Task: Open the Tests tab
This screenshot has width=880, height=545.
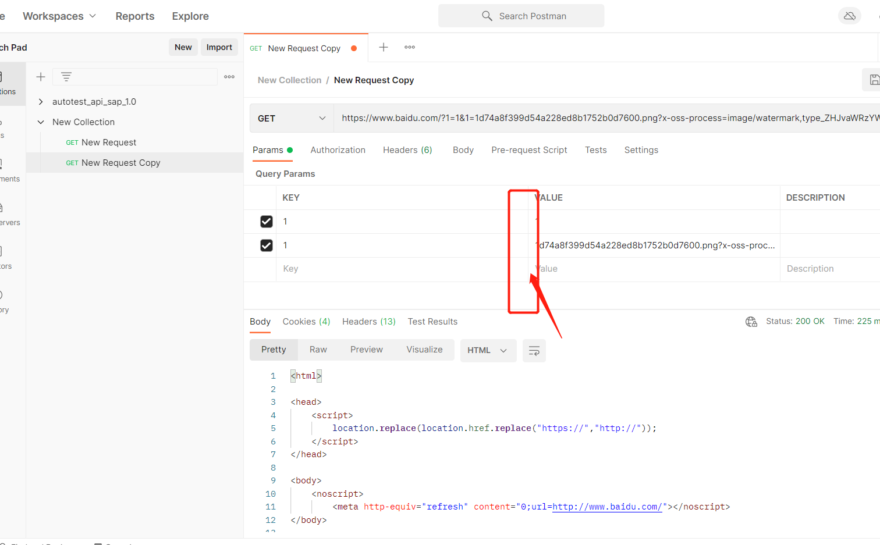Action: tap(596, 150)
